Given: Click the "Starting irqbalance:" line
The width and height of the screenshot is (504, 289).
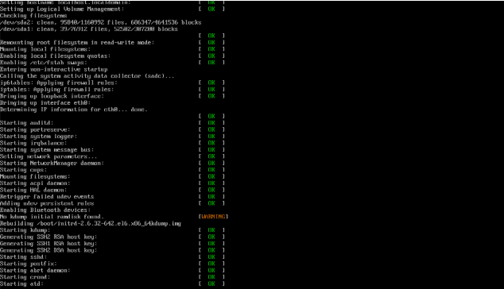Looking at the screenshot, I should point(33,143).
